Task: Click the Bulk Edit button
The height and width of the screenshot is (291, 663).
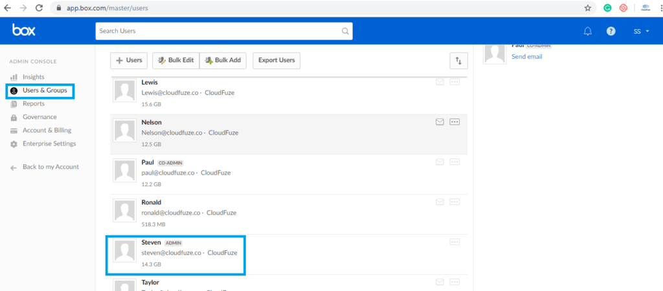Action: 176,60
